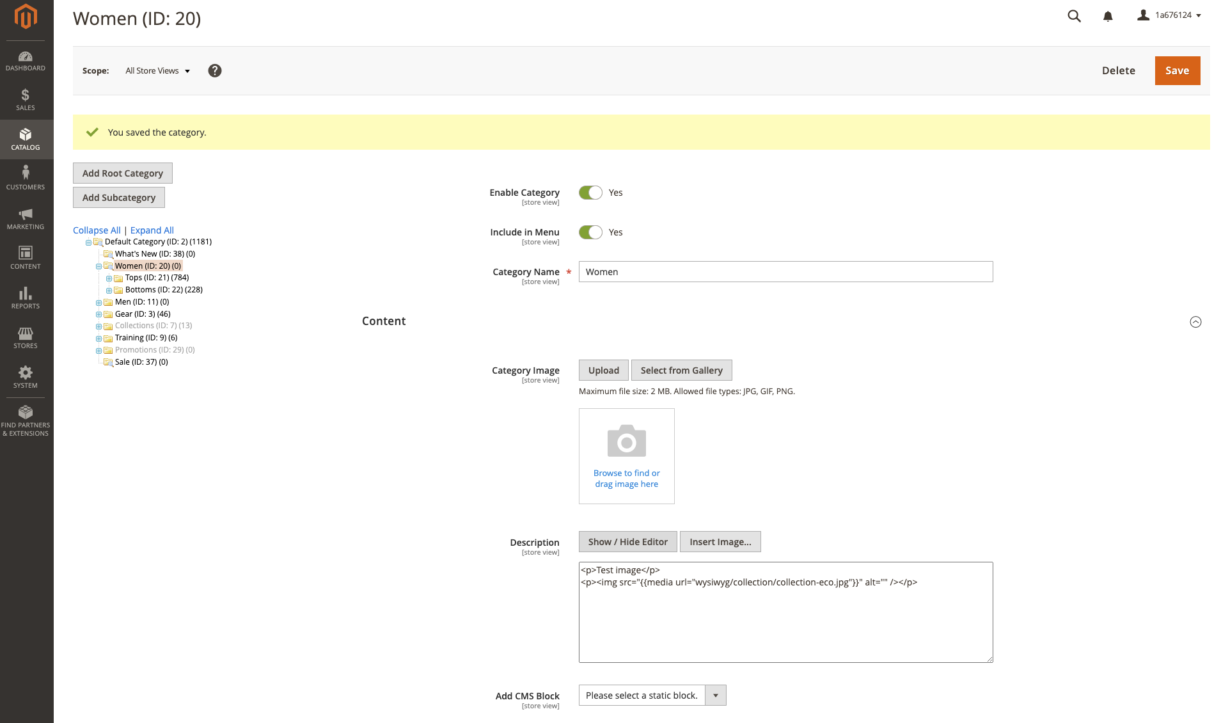Screen dimensions: 1221x723
Task: Open Reports from the sidebar
Action: coord(26,298)
